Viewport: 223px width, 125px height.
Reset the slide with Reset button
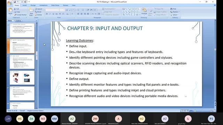coord(38,12)
